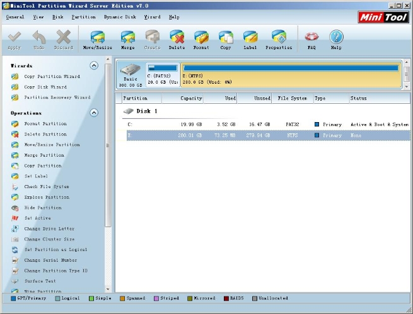
Task: Open the Dynamic Disk menu
Action: [x=120, y=17]
